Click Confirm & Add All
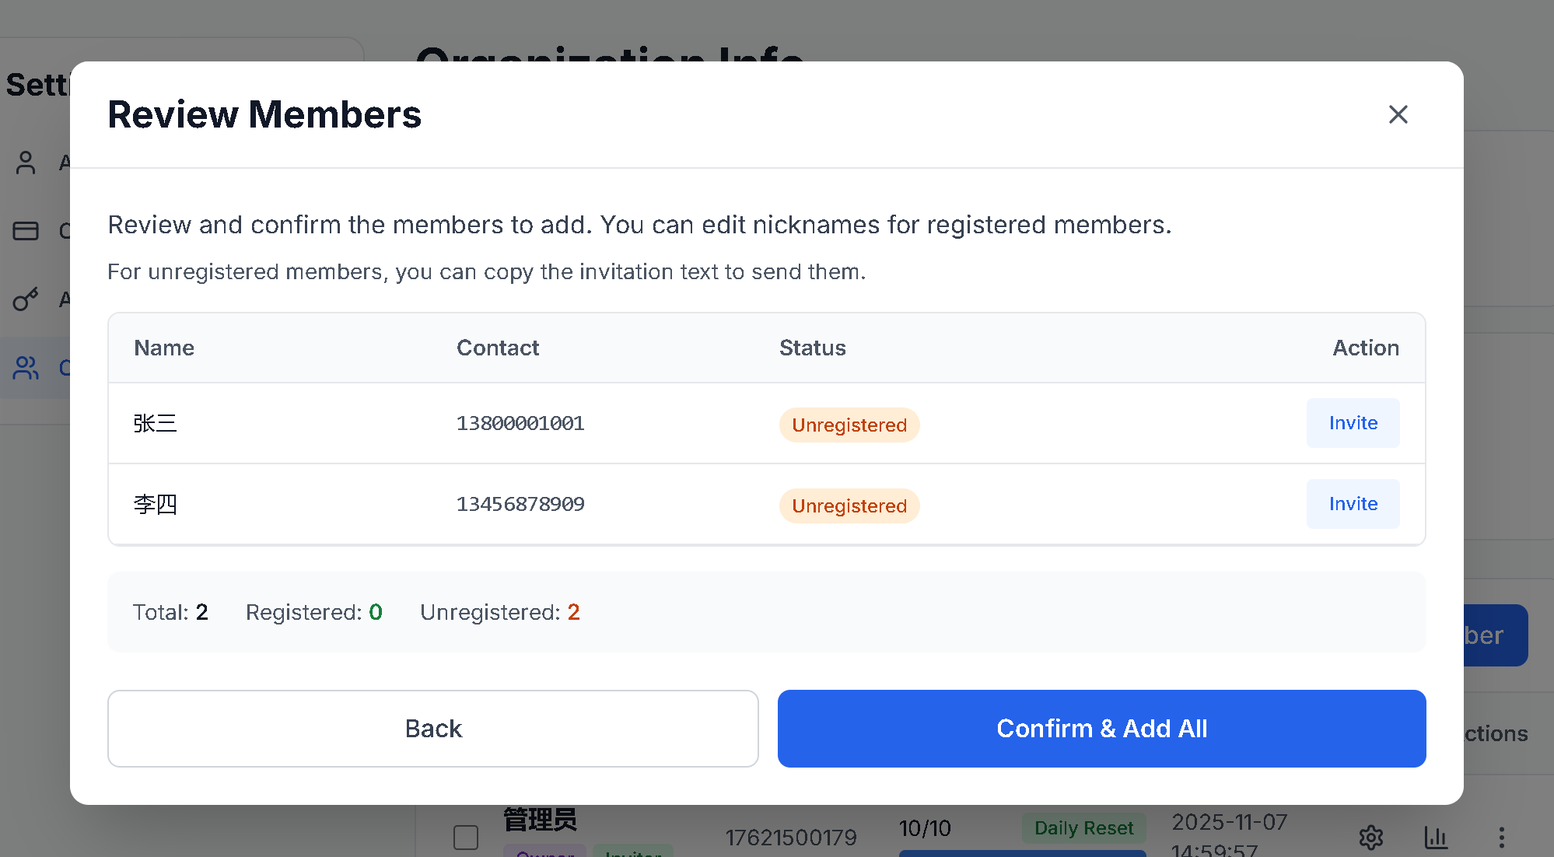Viewport: 1554px width, 857px height. tap(1101, 729)
